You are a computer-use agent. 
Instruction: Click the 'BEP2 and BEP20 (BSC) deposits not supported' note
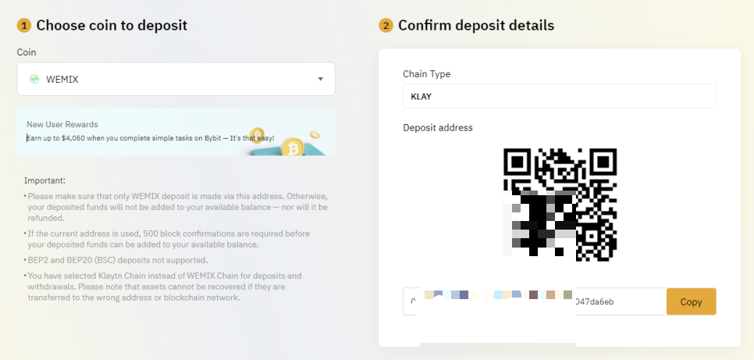pyautogui.click(x=117, y=260)
